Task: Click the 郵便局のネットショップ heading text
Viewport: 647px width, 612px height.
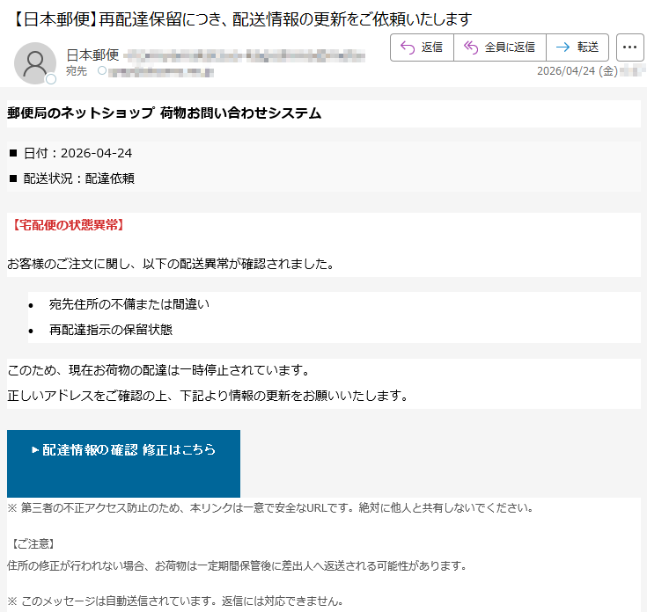Action: click(81, 113)
